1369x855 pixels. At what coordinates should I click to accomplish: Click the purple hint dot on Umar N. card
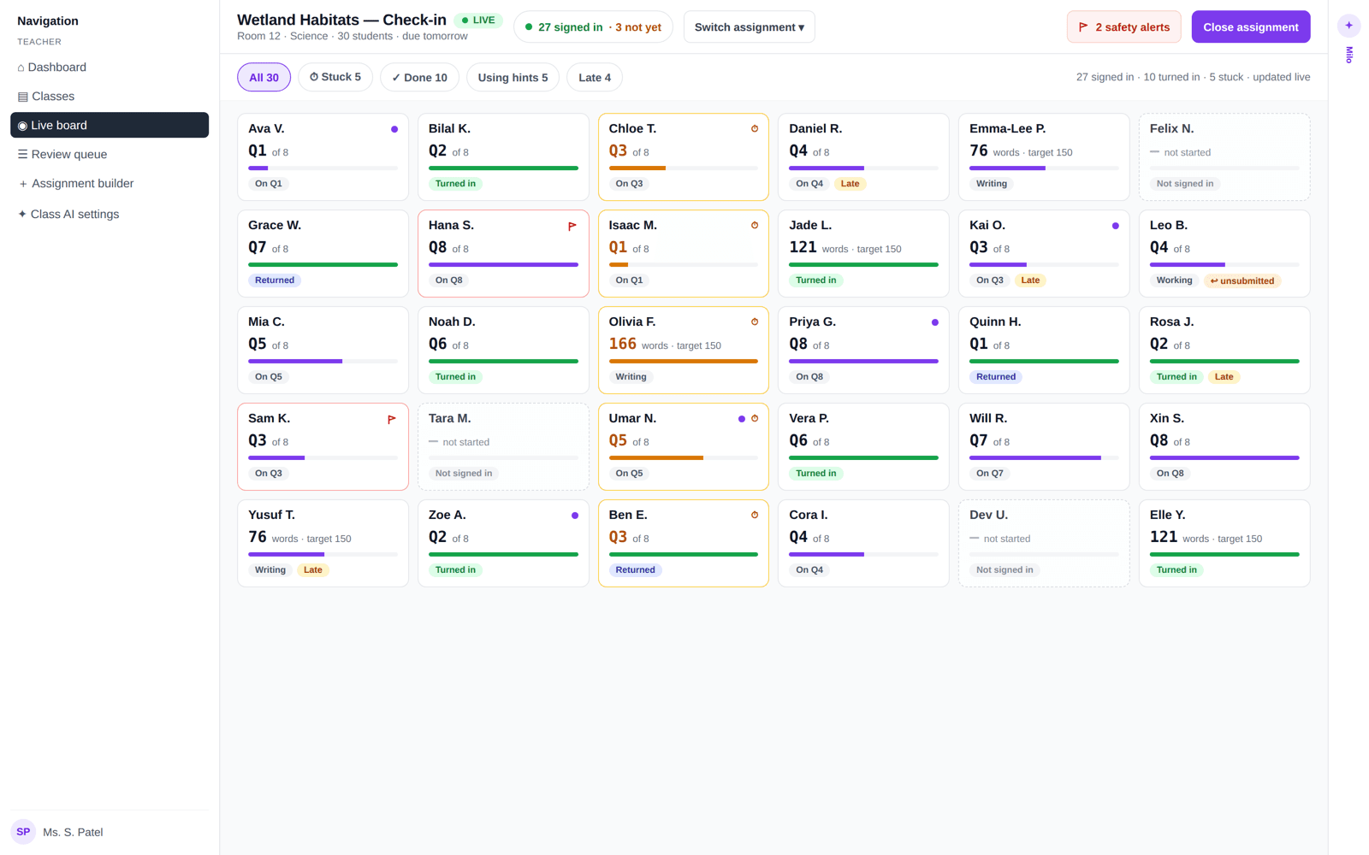click(x=742, y=419)
